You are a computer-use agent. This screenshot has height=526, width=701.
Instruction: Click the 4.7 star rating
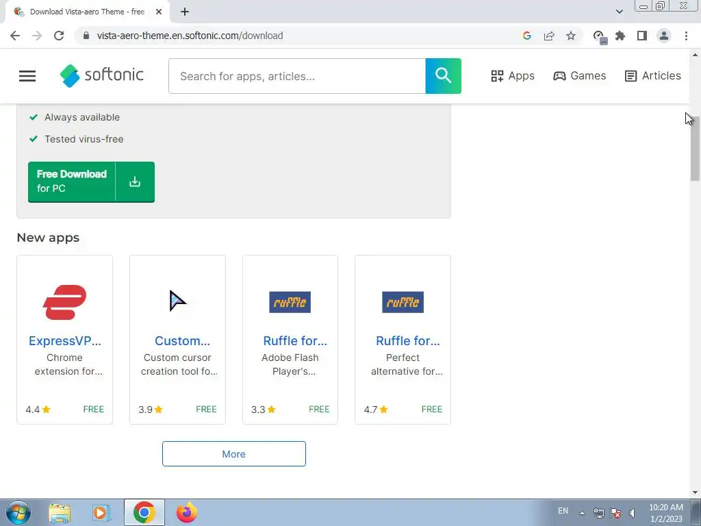[376, 410]
